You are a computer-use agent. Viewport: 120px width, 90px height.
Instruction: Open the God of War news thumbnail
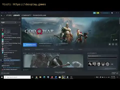click(x=53, y=61)
